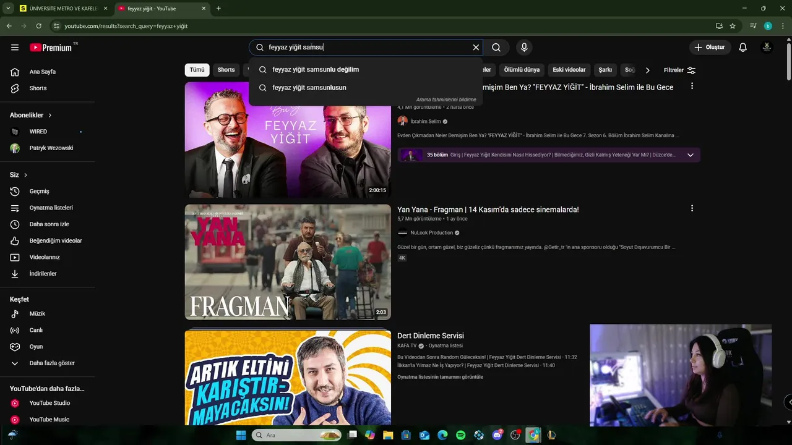The height and width of the screenshot is (445, 792).
Task: Go to YouTube Premium home logo
Action: pos(51,48)
